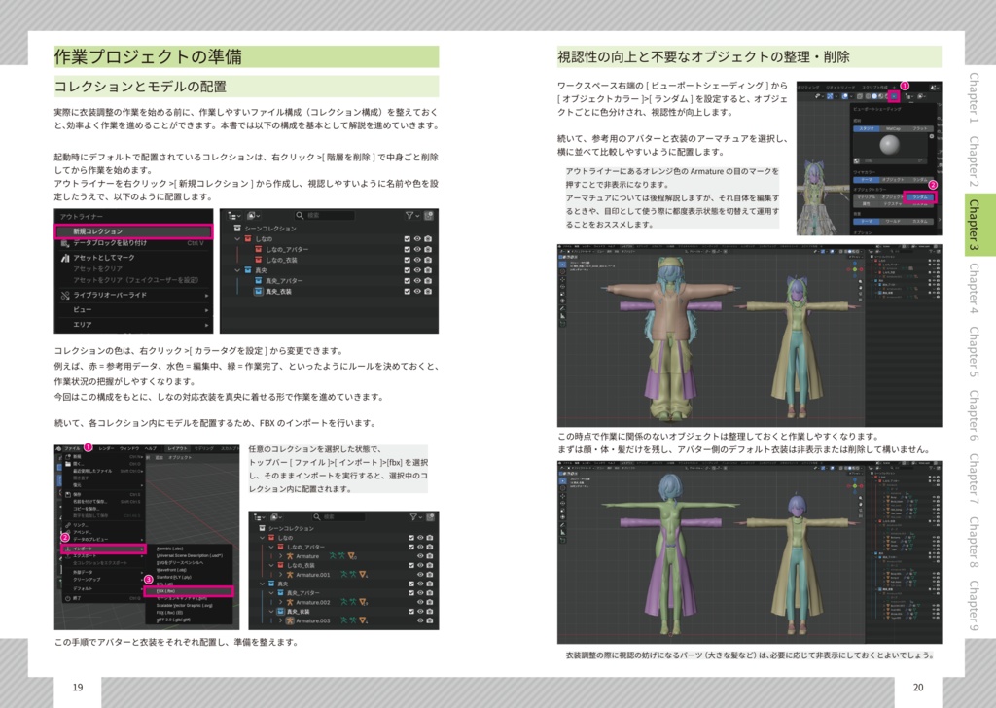Hide 真央_衣装 using its eye icon

point(418,292)
